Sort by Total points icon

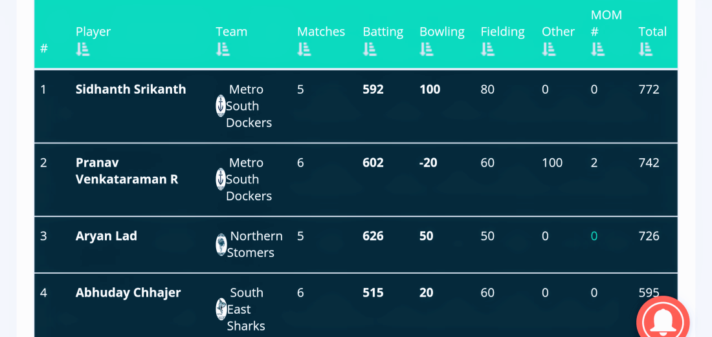click(x=645, y=49)
